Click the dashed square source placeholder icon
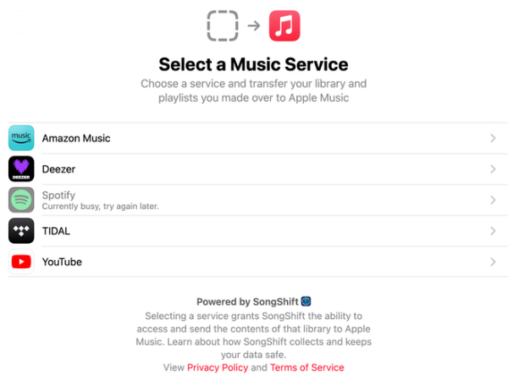Image resolution: width=508 pixels, height=386 pixels. point(223,25)
